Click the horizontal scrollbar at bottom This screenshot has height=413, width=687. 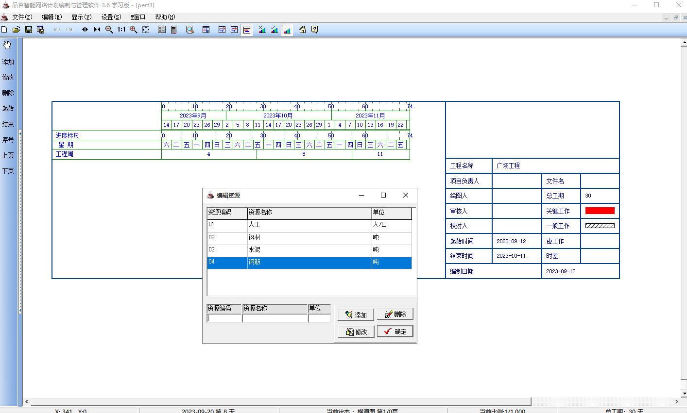point(280,402)
